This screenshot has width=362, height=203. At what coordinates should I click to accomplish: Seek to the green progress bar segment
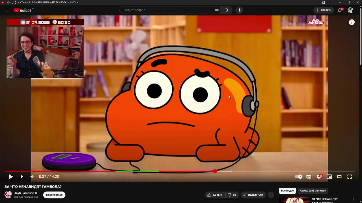coord(137,171)
